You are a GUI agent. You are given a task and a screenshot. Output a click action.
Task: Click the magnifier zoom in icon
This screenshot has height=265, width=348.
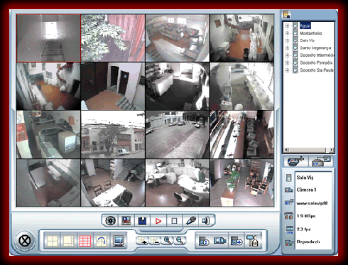pos(168,240)
